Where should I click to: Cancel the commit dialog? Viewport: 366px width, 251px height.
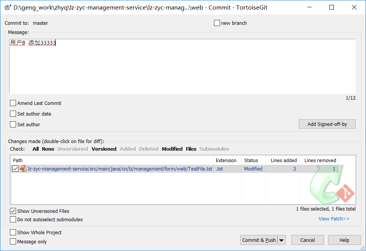308,240
